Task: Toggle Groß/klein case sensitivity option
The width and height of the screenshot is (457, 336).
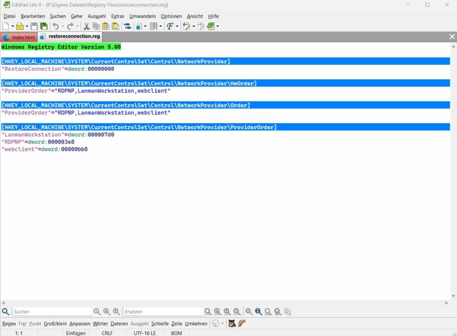Action: pyautogui.click(x=55, y=324)
